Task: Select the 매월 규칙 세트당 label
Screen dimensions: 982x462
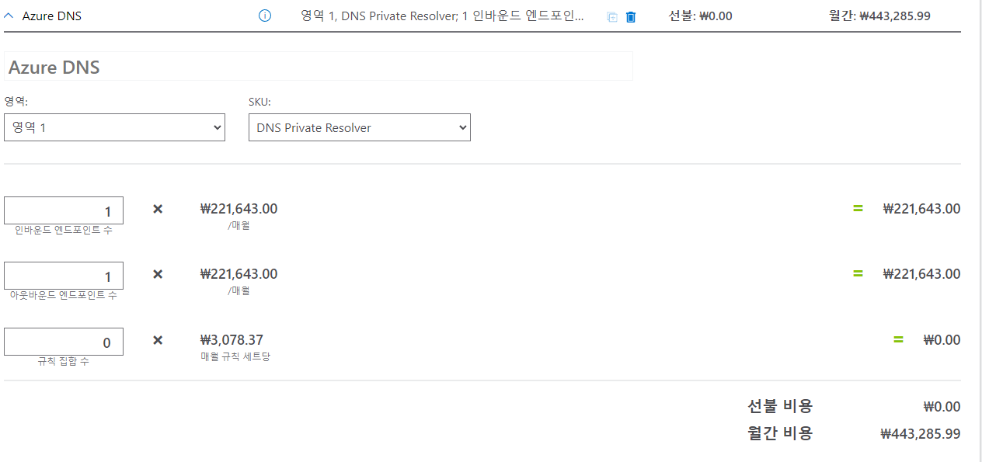Action: click(235, 356)
